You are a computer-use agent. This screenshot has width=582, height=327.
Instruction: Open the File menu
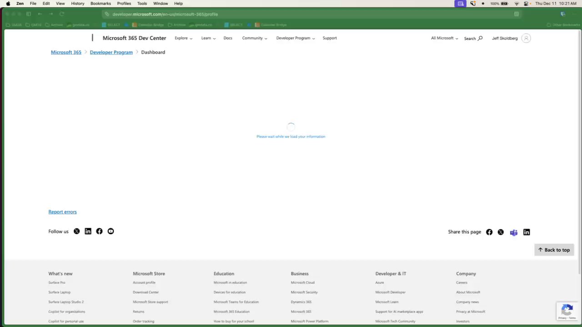(33, 3)
